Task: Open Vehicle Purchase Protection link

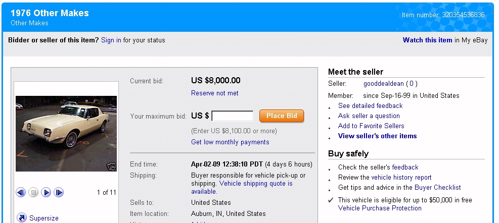Action: point(380,208)
